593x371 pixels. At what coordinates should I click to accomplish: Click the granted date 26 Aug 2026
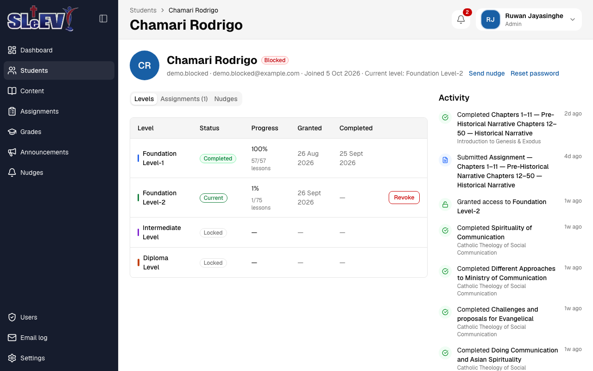click(x=308, y=158)
